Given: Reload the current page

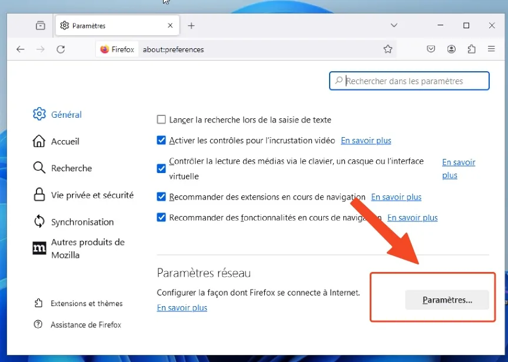Looking at the screenshot, I should 61,49.
